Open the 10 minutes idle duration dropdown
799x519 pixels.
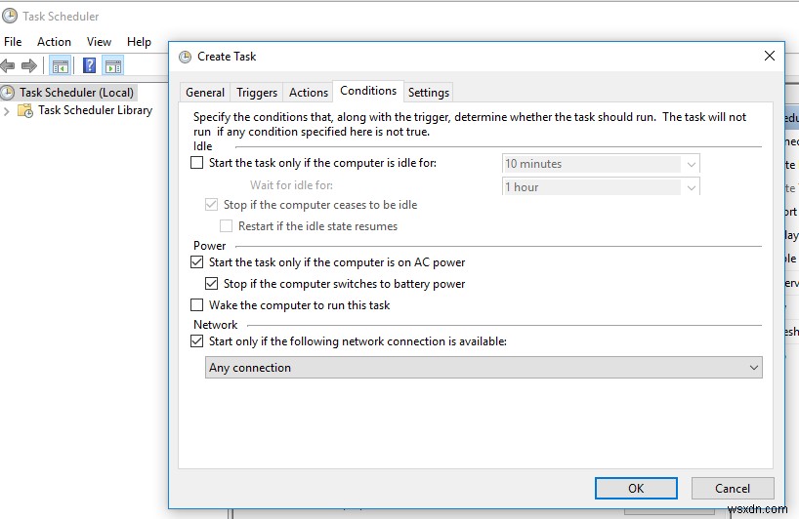pos(601,164)
